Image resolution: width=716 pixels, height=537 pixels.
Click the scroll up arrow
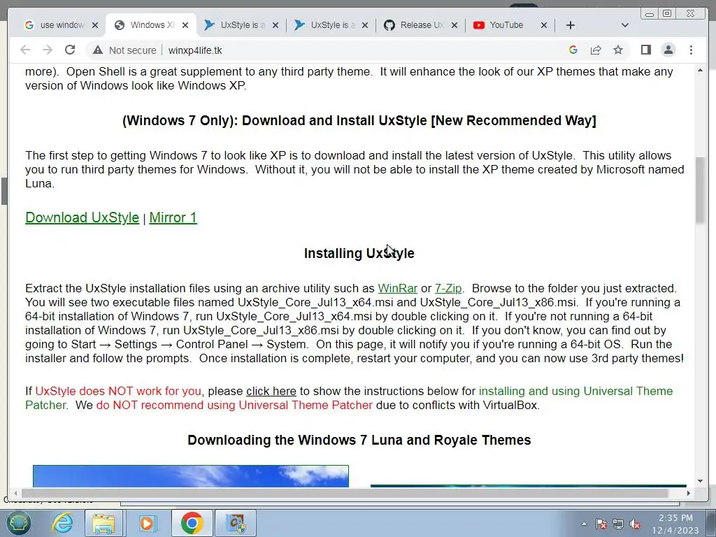(700, 71)
